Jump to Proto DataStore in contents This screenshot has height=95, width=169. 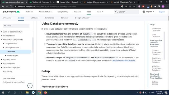point(156,36)
